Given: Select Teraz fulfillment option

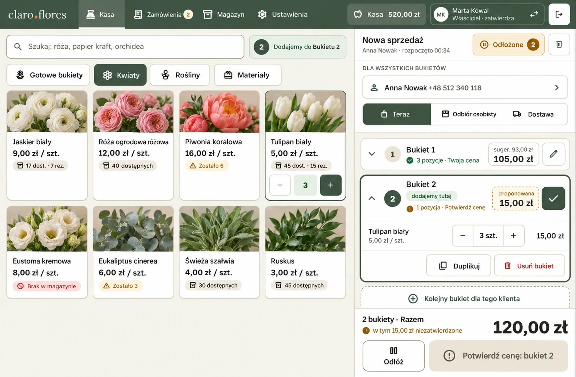Looking at the screenshot, I should [397, 114].
